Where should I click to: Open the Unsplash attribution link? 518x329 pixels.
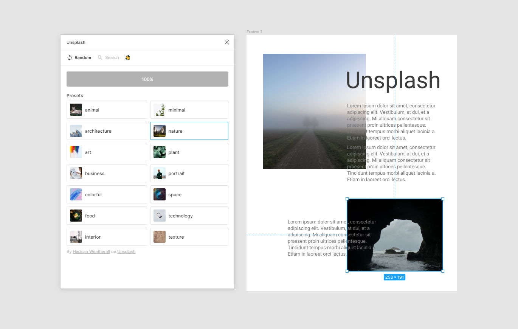126,251
